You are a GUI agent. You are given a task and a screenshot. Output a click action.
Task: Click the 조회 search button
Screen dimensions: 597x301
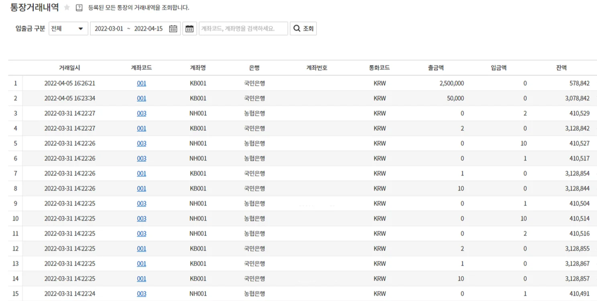(303, 28)
